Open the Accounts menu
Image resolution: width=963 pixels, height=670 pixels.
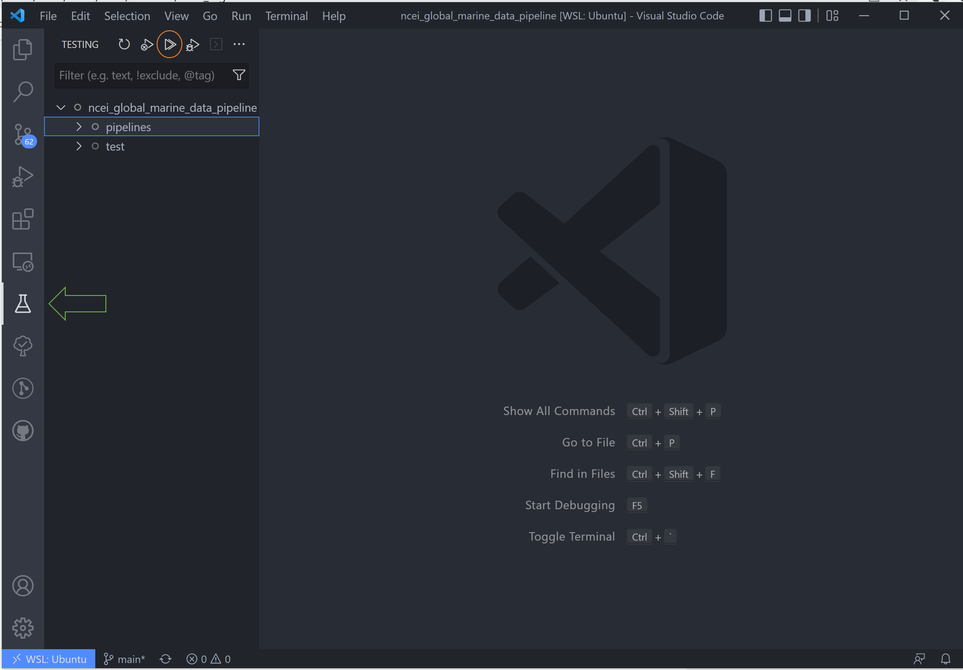23,585
